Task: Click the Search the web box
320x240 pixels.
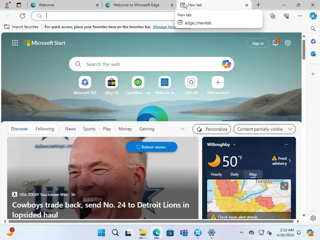Action: tap(152, 64)
